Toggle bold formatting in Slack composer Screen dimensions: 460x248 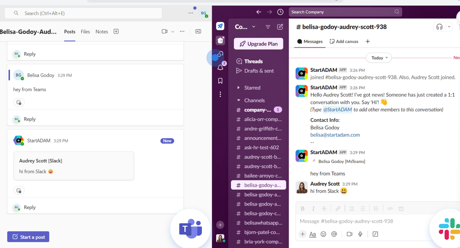pos(303,209)
